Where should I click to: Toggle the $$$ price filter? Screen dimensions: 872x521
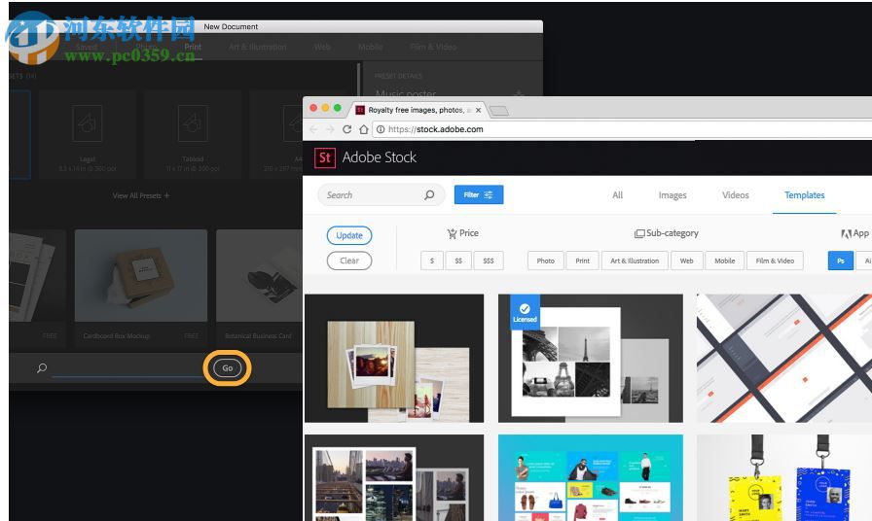489,260
